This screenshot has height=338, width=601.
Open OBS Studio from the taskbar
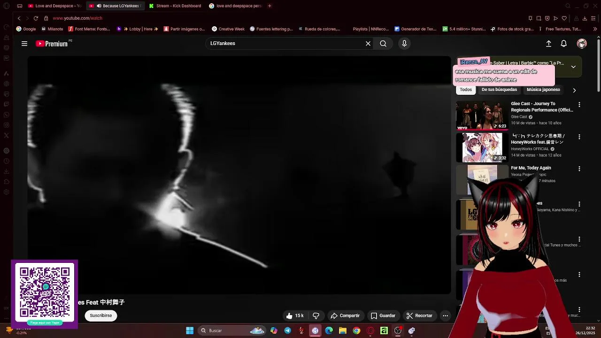point(398,330)
